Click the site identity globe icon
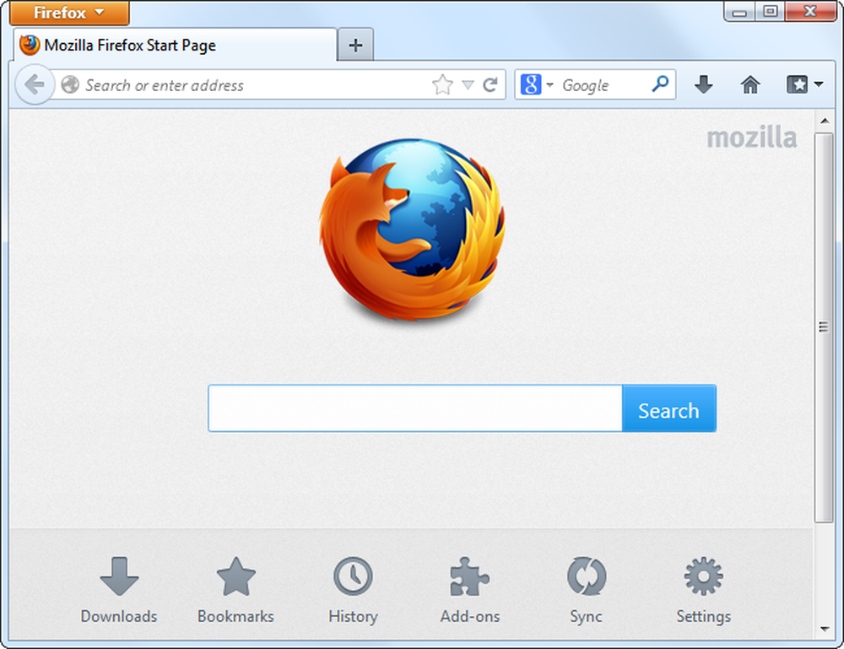This screenshot has height=649, width=844. tap(70, 84)
